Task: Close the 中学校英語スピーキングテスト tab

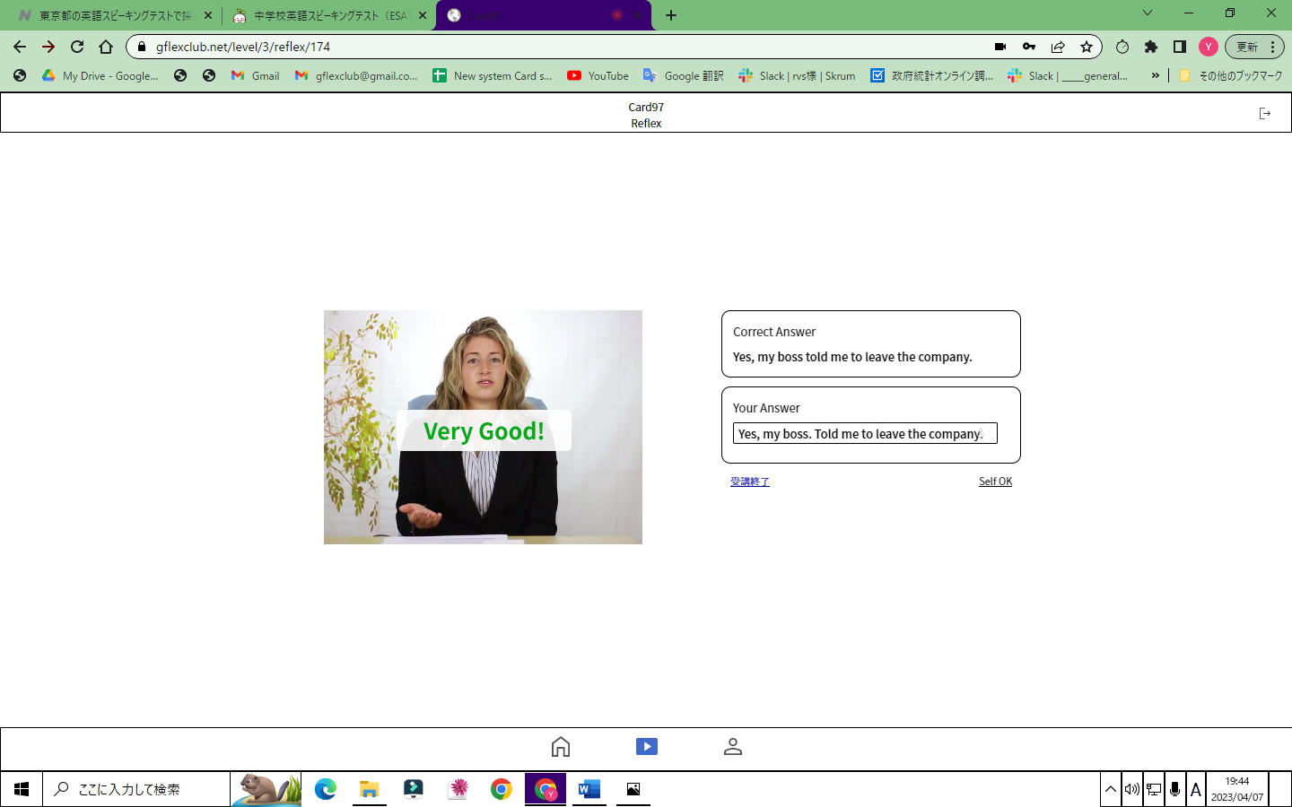Action: [422, 15]
